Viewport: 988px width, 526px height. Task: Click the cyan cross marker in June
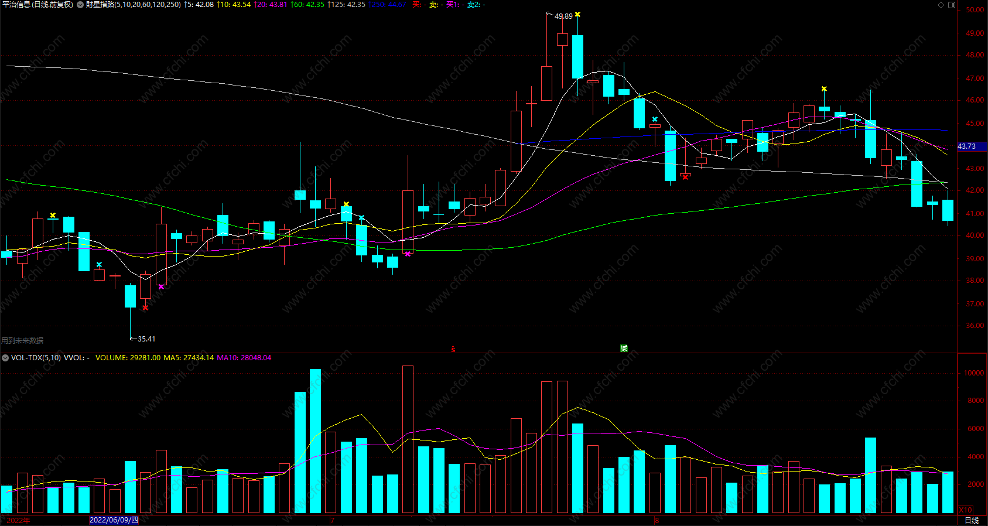tap(99, 265)
